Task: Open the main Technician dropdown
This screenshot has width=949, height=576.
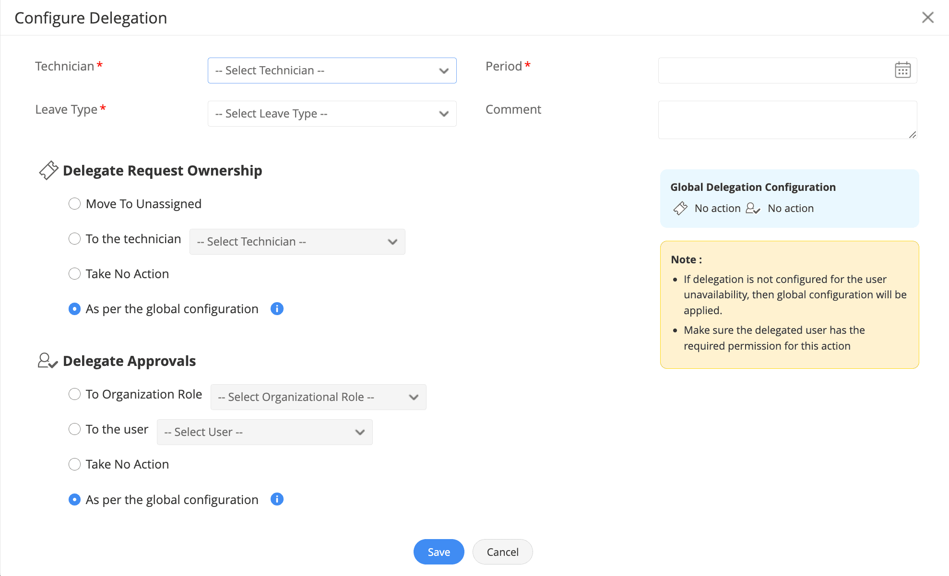Action: click(332, 71)
